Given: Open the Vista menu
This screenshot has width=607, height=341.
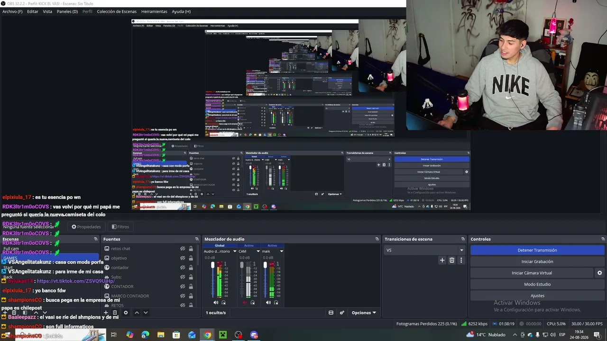Looking at the screenshot, I should tap(47, 11).
